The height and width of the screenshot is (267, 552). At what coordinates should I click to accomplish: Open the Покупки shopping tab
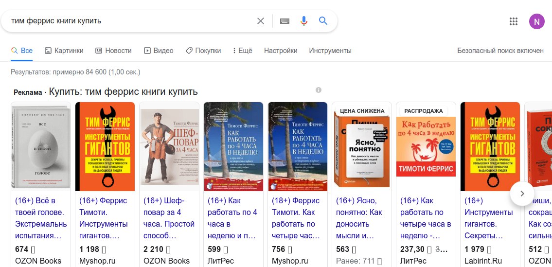tap(203, 51)
